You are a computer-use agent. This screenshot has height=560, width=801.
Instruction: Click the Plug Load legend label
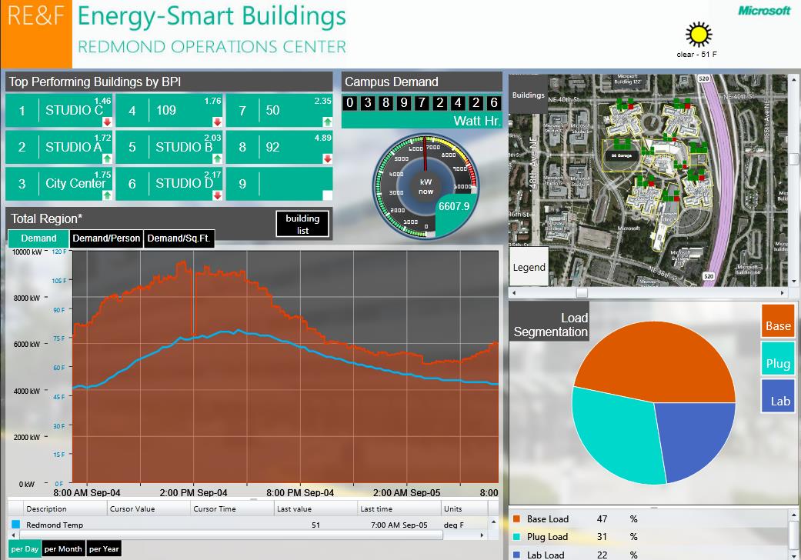click(x=547, y=537)
